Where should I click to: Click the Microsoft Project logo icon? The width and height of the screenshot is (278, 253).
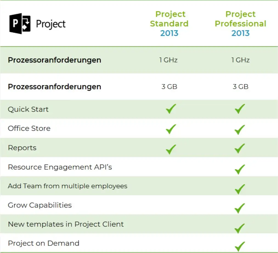click(x=20, y=24)
